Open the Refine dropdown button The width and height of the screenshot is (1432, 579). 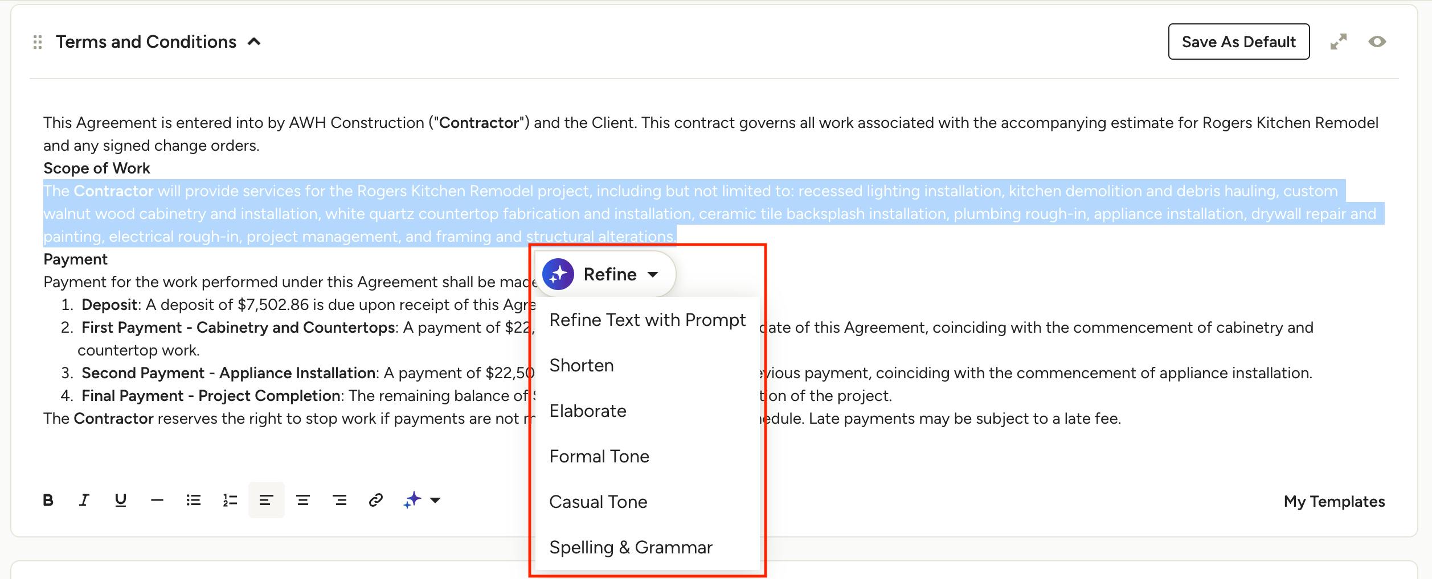pos(605,274)
